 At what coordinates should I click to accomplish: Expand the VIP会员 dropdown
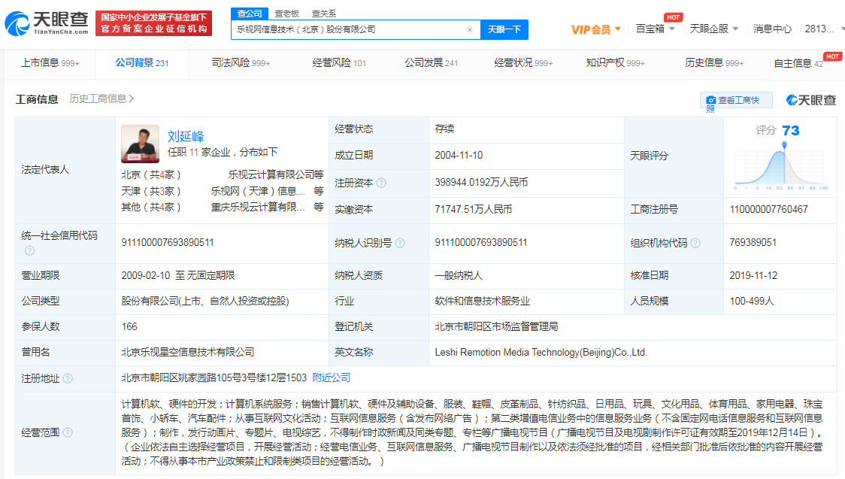(617, 29)
